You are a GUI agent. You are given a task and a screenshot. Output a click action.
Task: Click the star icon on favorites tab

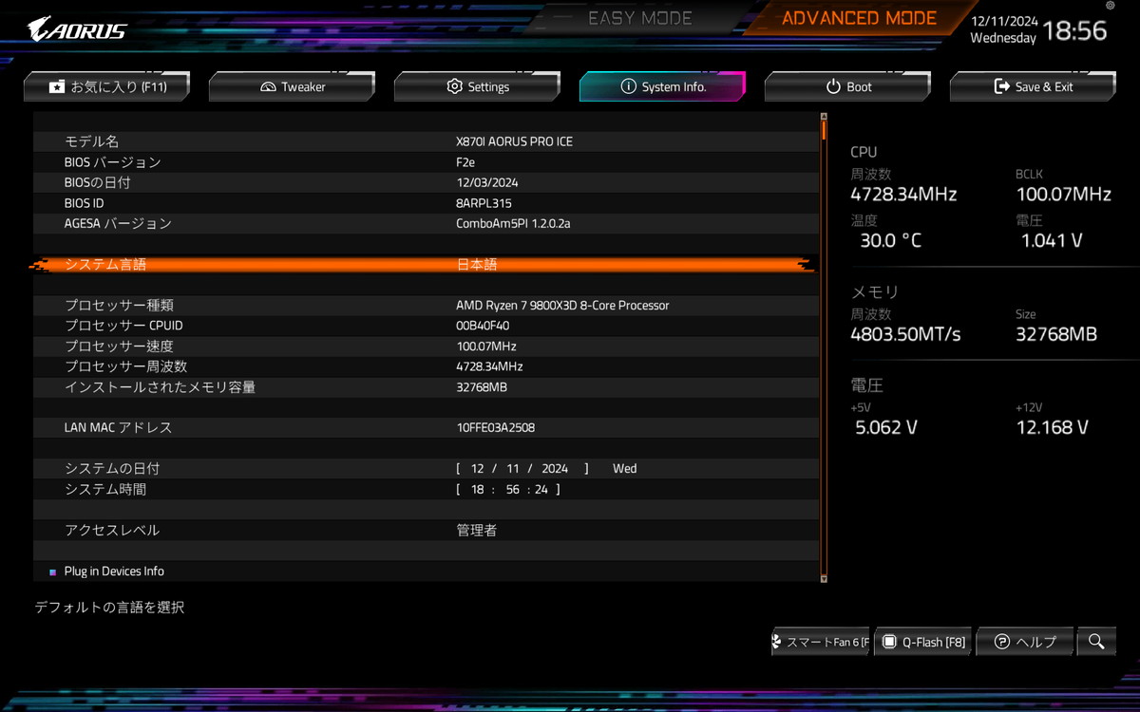(57, 86)
